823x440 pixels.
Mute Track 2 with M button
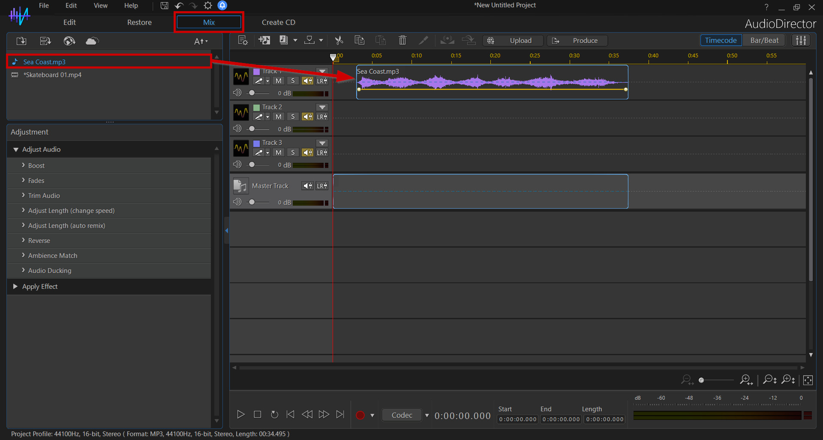point(279,117)
